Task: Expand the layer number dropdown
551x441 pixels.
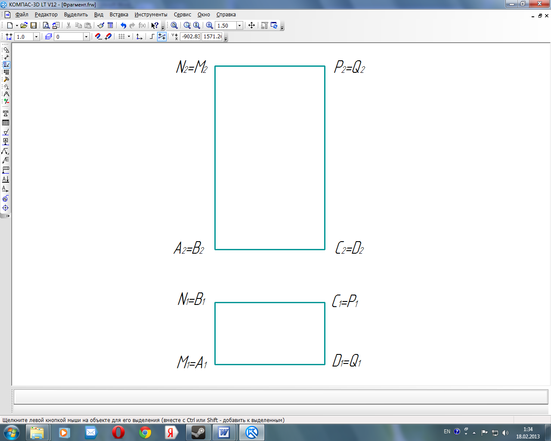Action: (86, 37)
